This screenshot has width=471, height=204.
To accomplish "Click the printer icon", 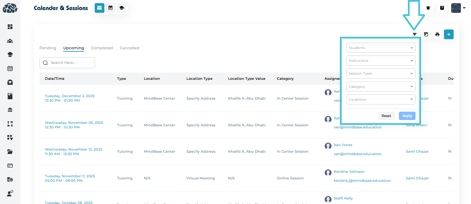I will (437, 34).
